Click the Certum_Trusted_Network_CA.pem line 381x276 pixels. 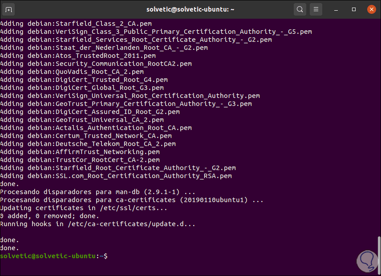pyautogui.click(x=86, y=136)
